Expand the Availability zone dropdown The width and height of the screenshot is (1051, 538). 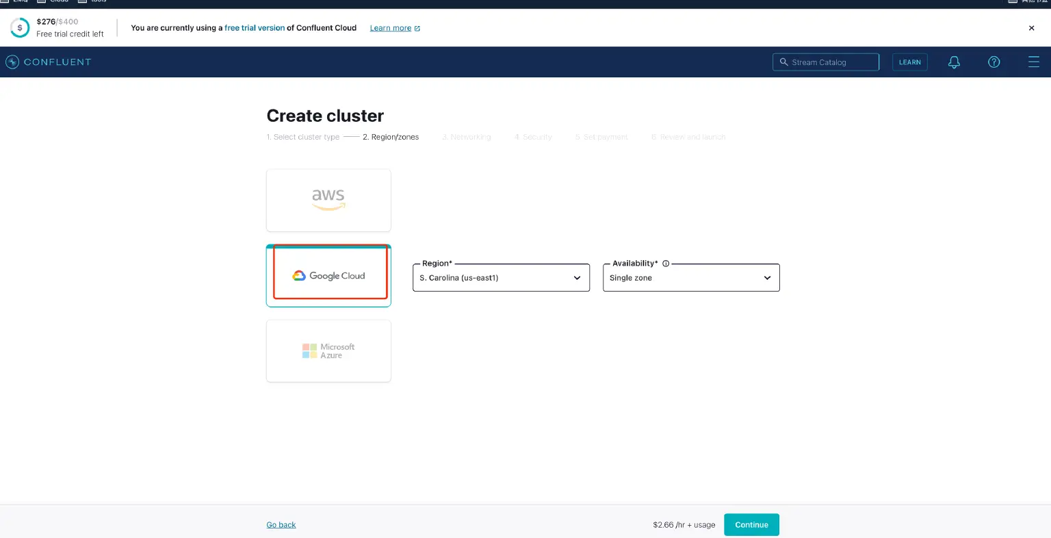coord(691,277)
